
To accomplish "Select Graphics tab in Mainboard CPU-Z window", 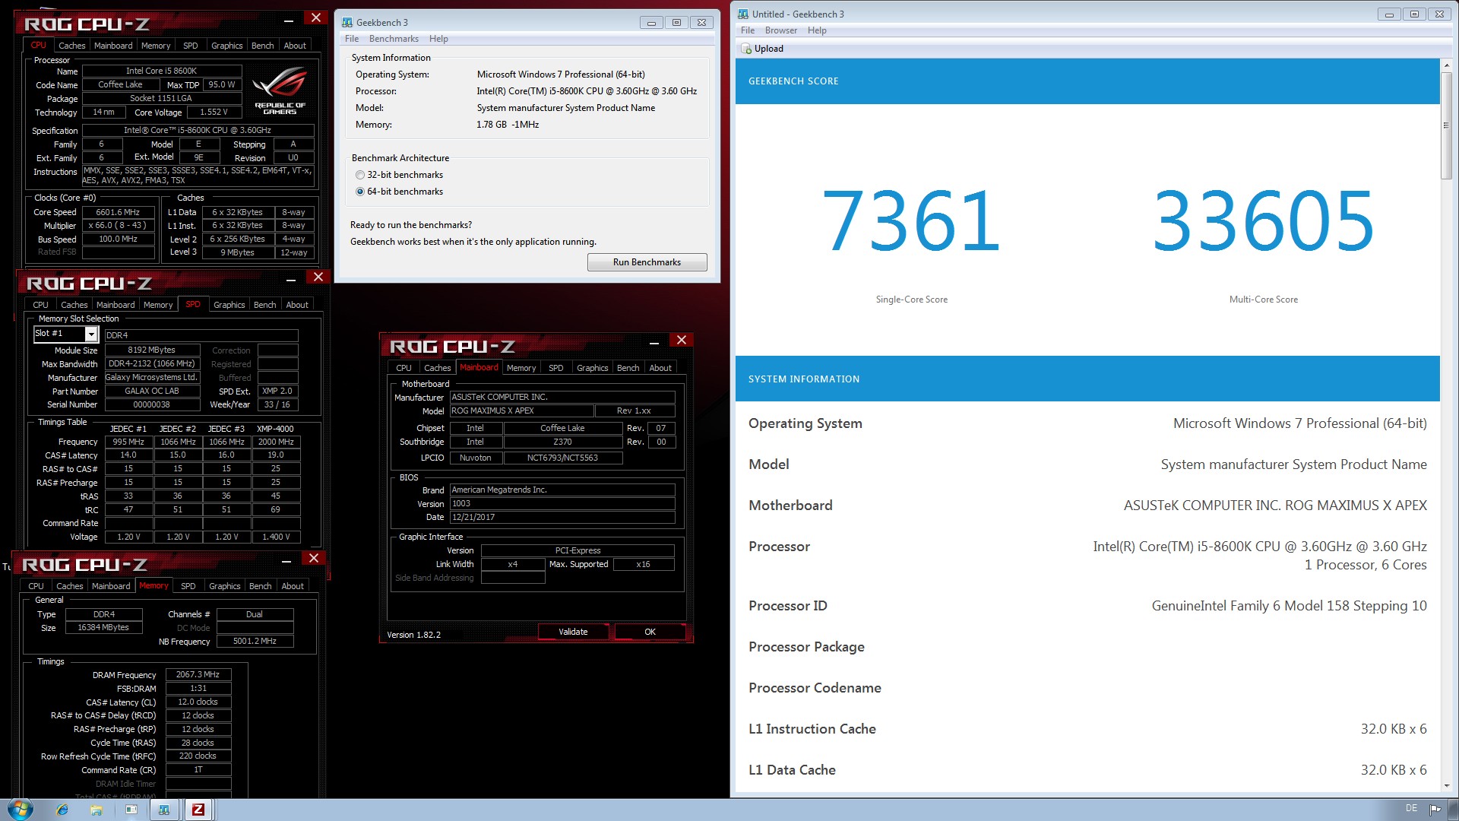I will click(x=592, y=368).
